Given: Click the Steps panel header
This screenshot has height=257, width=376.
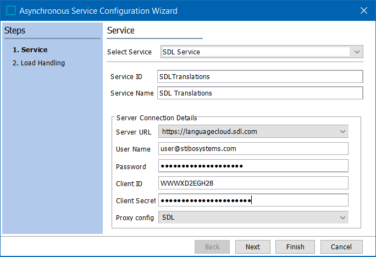Looking at the screenshot, I should click(15, 31).
